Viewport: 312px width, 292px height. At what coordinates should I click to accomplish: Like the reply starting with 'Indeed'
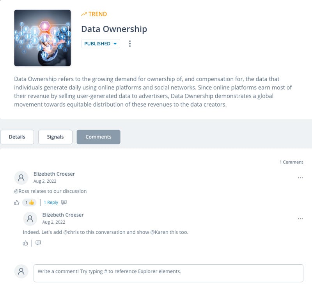tap(25, 243)
